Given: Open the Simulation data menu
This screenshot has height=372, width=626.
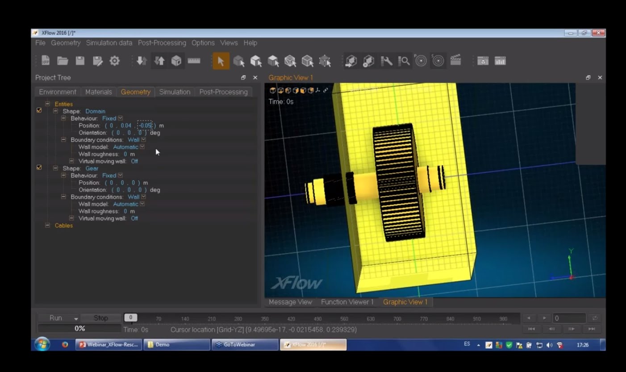Looking at the screenshot, I should tap(109, 43).
